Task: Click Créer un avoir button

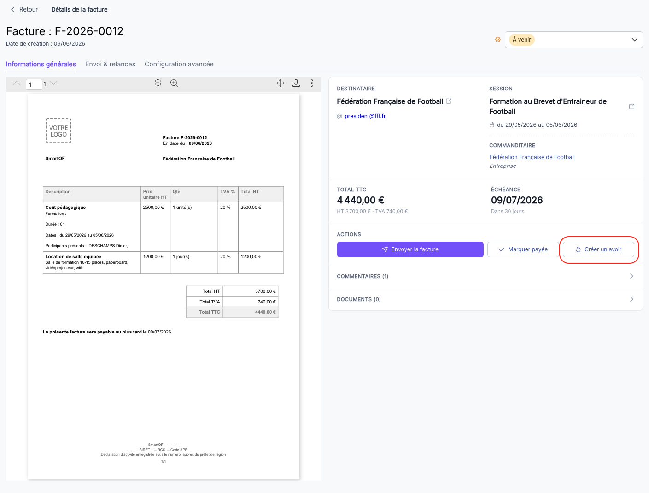Action: (598, 249)
